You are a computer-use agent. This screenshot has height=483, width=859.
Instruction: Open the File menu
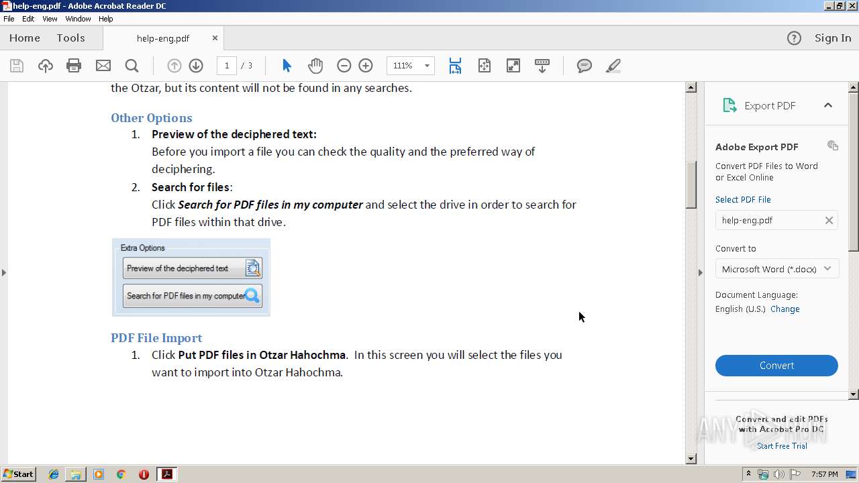pyautogui.click(x=9, y=19)
